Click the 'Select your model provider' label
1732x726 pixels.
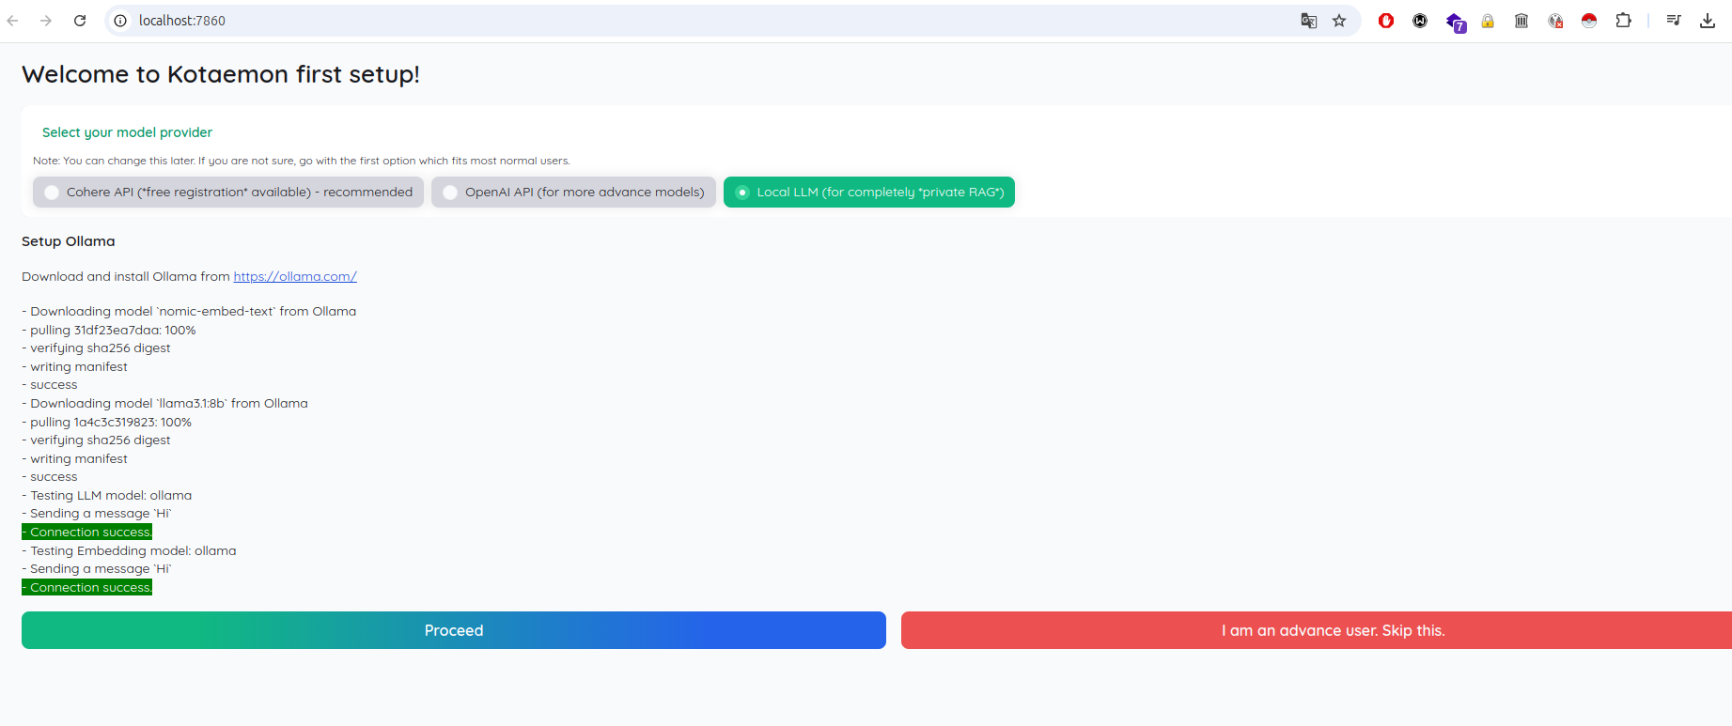tap(127, 132)
